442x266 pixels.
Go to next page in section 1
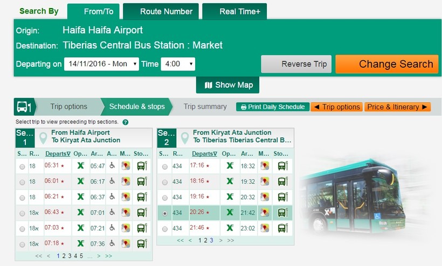99,256
